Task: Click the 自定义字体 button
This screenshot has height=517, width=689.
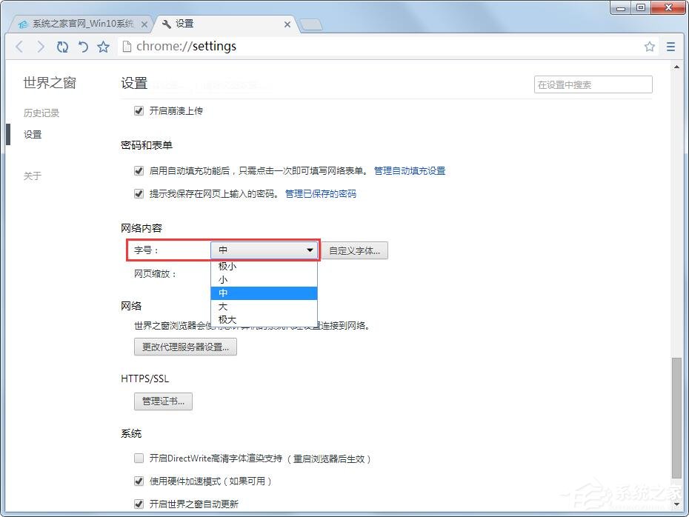Action: [355, 250]
